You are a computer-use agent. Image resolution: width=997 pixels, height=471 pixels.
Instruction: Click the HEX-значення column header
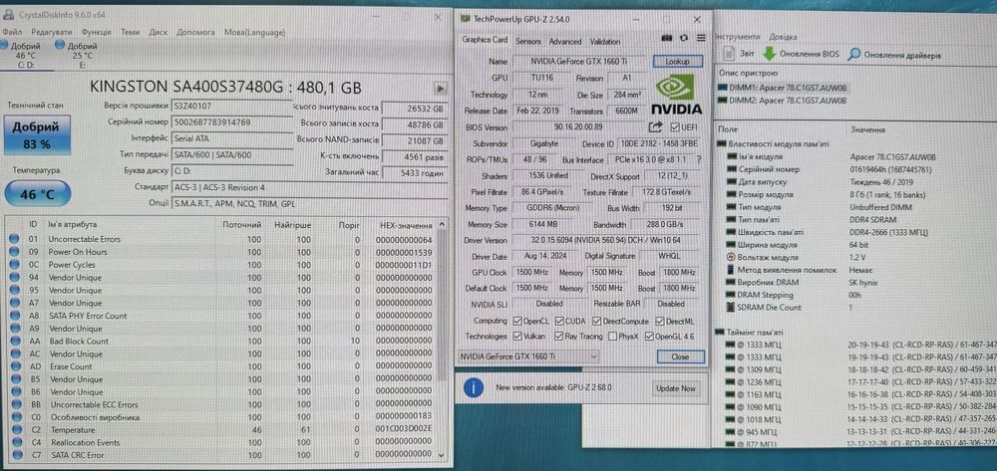pyautogui.click(x=406, y=225)
